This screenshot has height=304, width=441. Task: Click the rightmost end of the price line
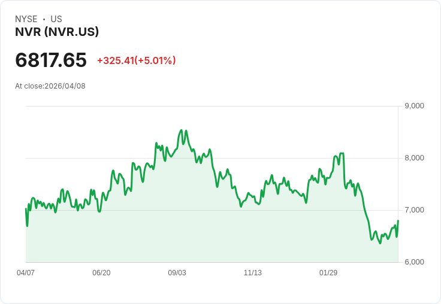click(x=398, y=221)
